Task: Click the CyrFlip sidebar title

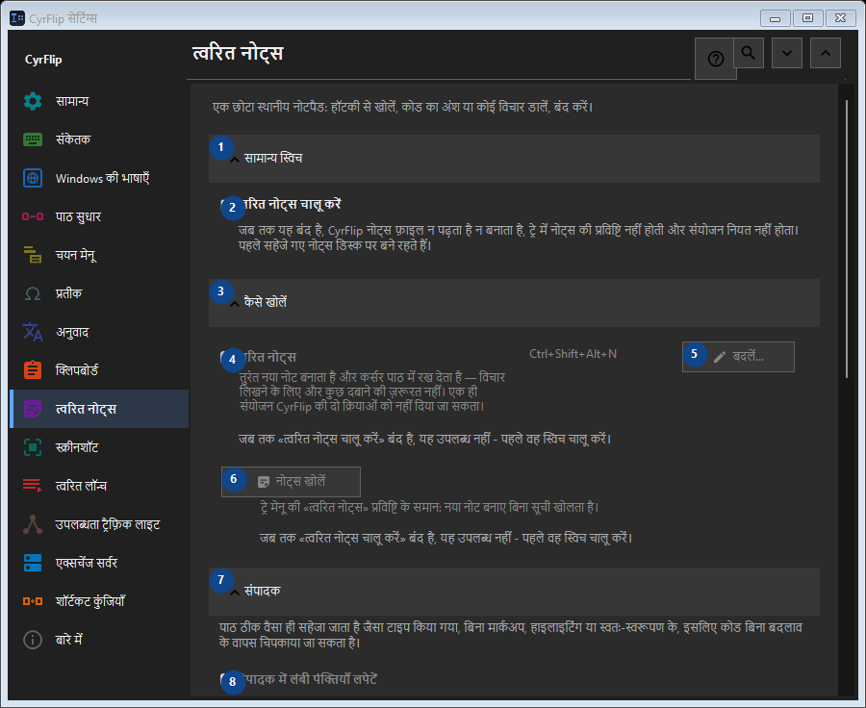Action: pos(43,60)
